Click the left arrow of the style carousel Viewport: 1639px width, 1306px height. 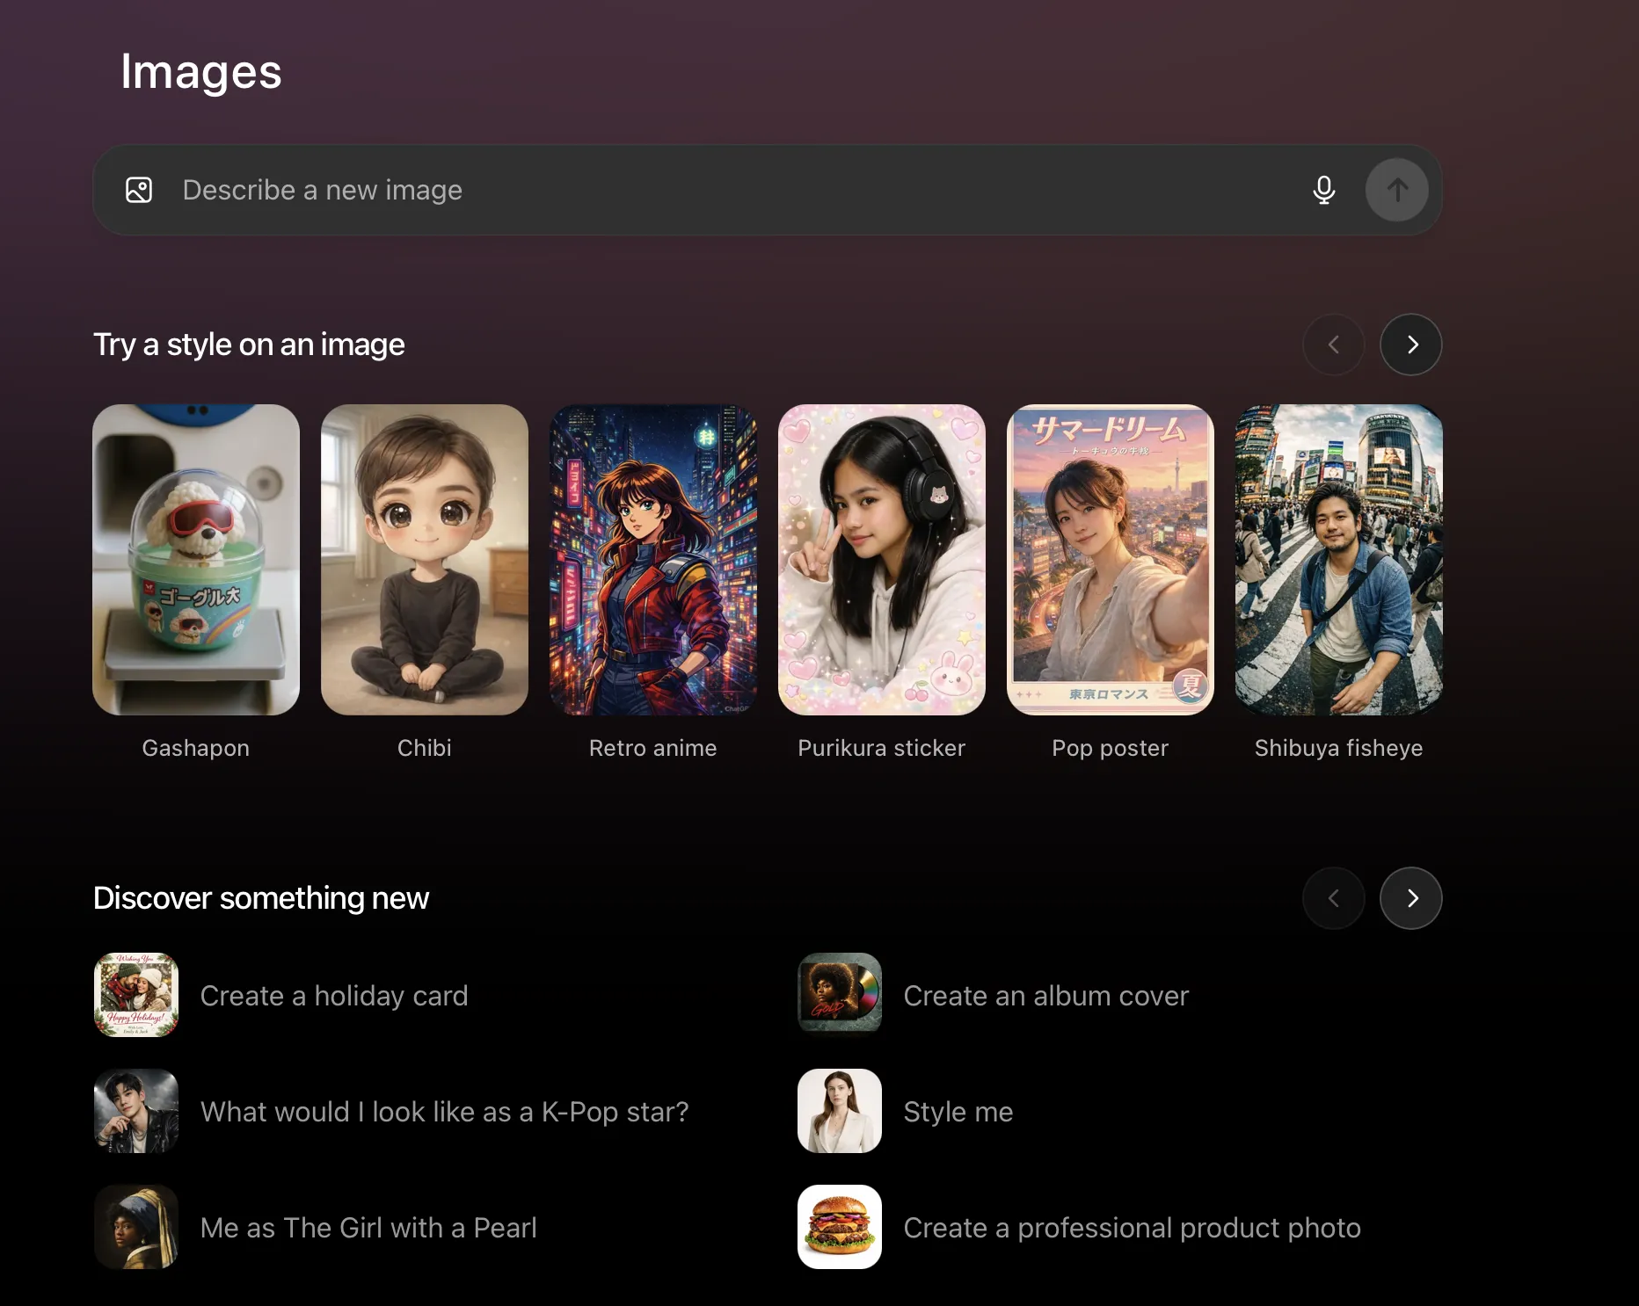click(x=1333, y=345)
